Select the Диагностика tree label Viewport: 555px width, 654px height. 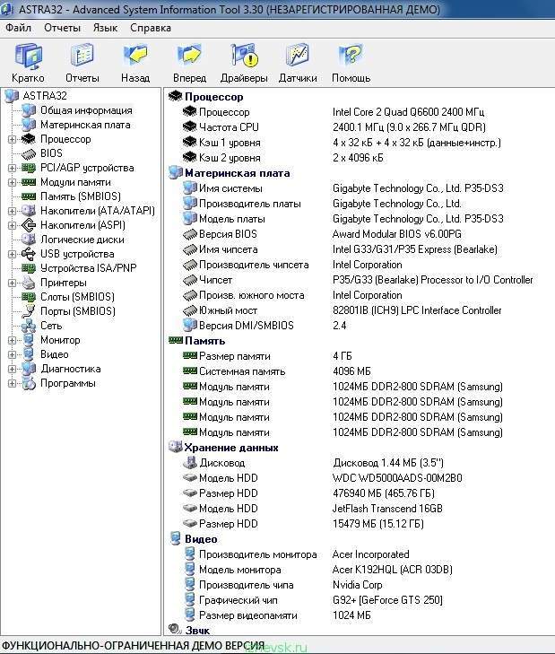[71, 369]
